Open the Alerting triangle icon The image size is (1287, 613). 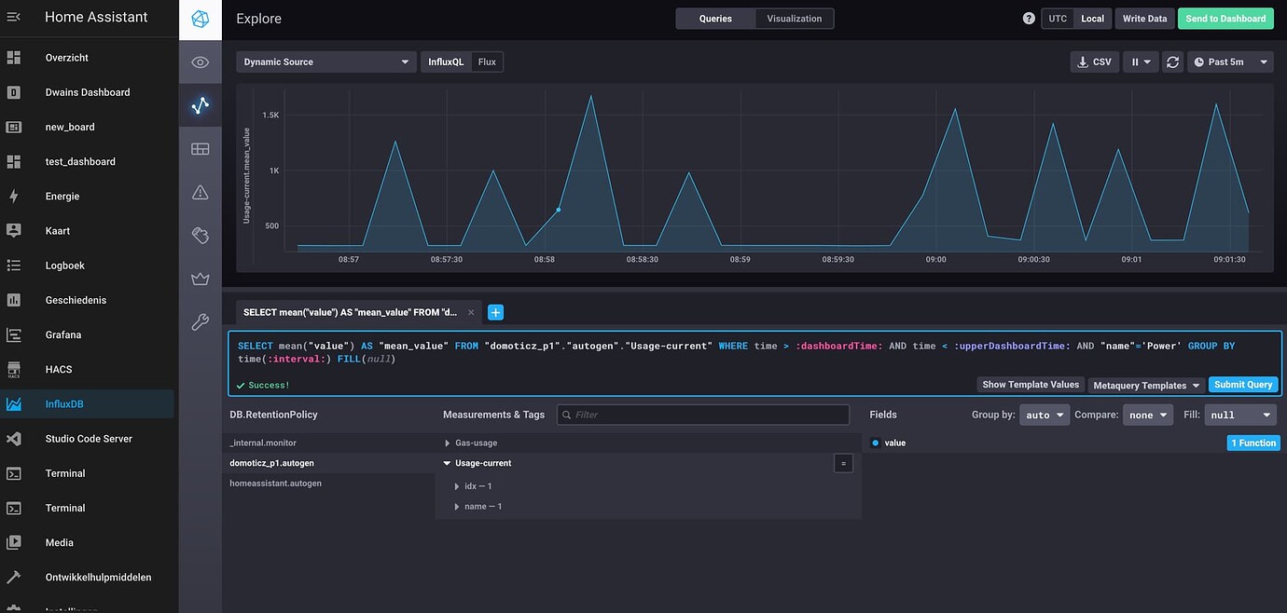tap(200, 192)
